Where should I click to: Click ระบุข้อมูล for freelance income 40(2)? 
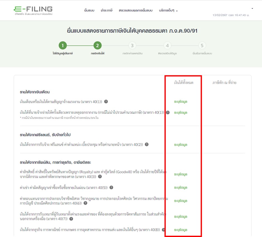pos(181,145)
